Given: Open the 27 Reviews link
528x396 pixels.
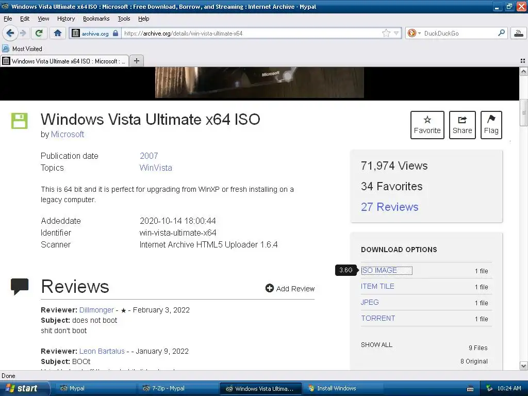Looking at the screenshot, I should click(389, 207).
